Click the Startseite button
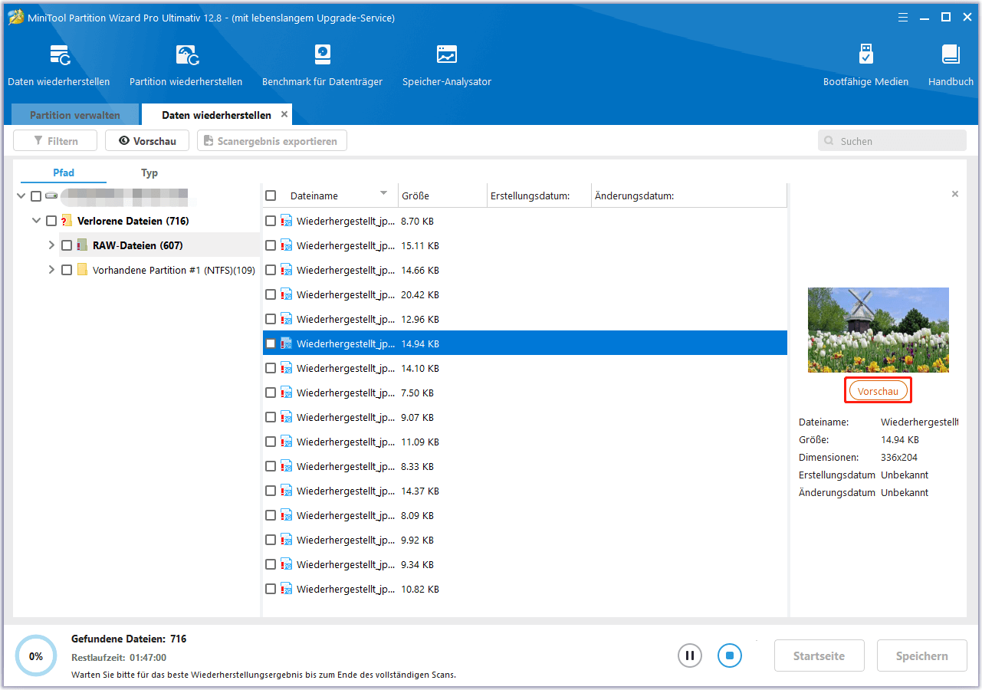 pos(819,656)
